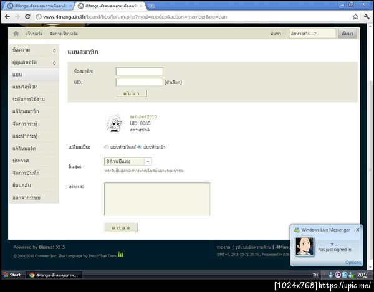The height and width of the screenshot is (292, 374).
Task: Expand the ค้นหา search type dropdown
Action: click(x=277, y=34)
